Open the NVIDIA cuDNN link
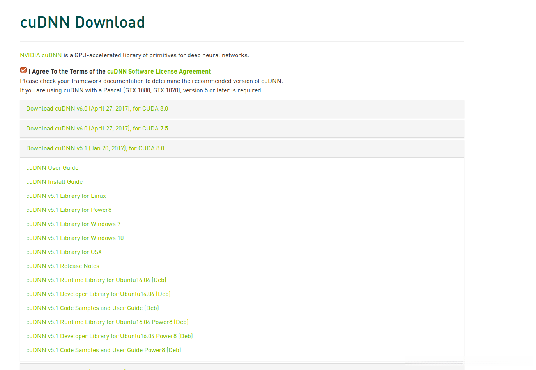The width and height of the screenshot is (536, 370). (41, 55)
